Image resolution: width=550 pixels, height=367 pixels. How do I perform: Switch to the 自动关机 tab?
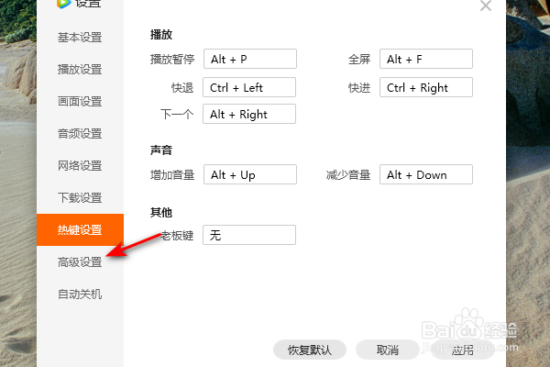pyautogui.click(x=80, y=295)
